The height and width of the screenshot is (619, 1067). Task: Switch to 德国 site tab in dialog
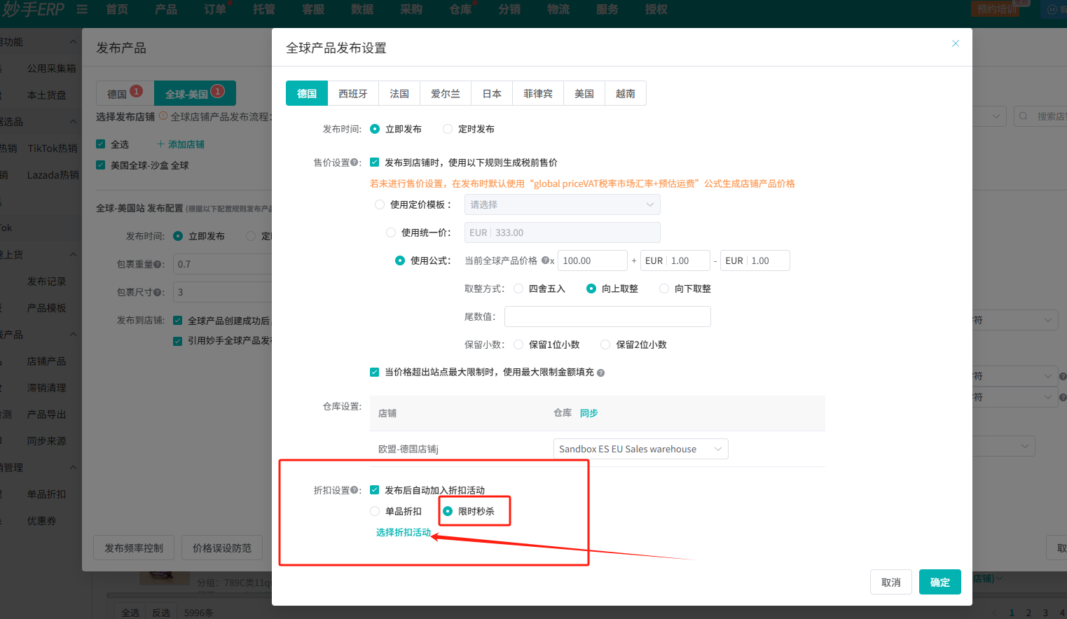(307, 93)
